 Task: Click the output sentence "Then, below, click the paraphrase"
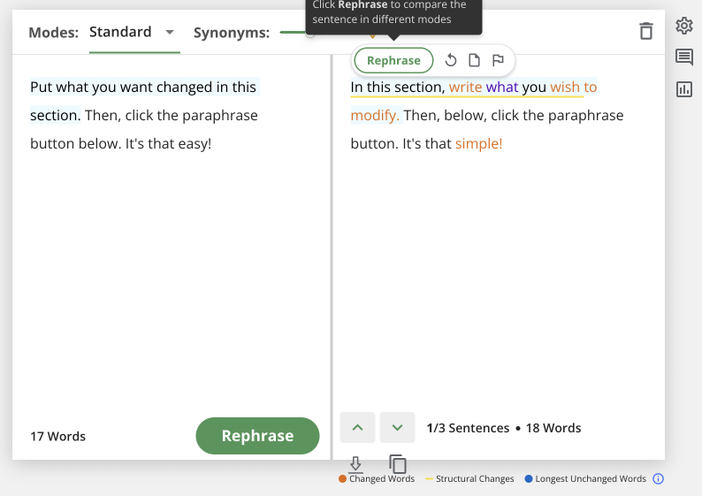click(513, 116)
